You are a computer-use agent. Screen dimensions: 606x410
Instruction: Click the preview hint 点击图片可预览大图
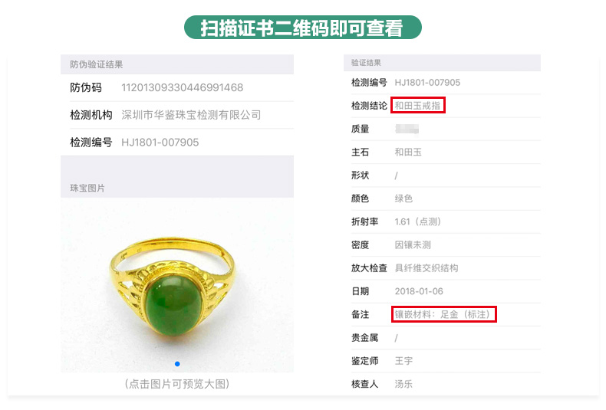tap(177, 384)
